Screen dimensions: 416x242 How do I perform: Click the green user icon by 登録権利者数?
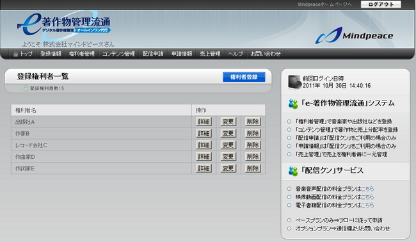(x=26, y=88)
